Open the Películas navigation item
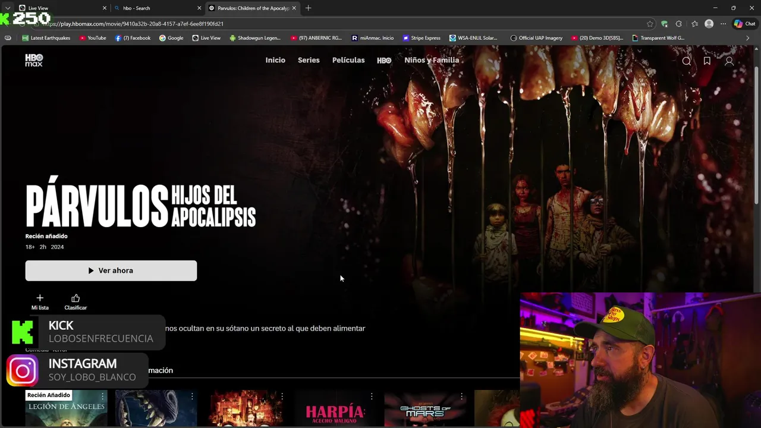Viewport: 761px width, 428px height. click(348, 60)
